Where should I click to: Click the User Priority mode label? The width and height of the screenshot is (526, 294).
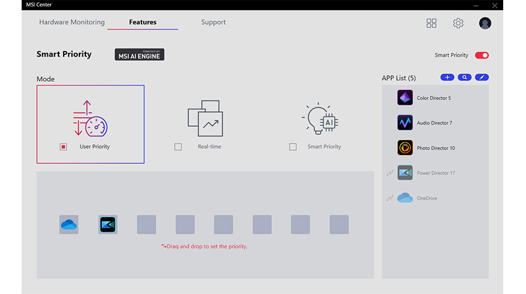(95, 147)
